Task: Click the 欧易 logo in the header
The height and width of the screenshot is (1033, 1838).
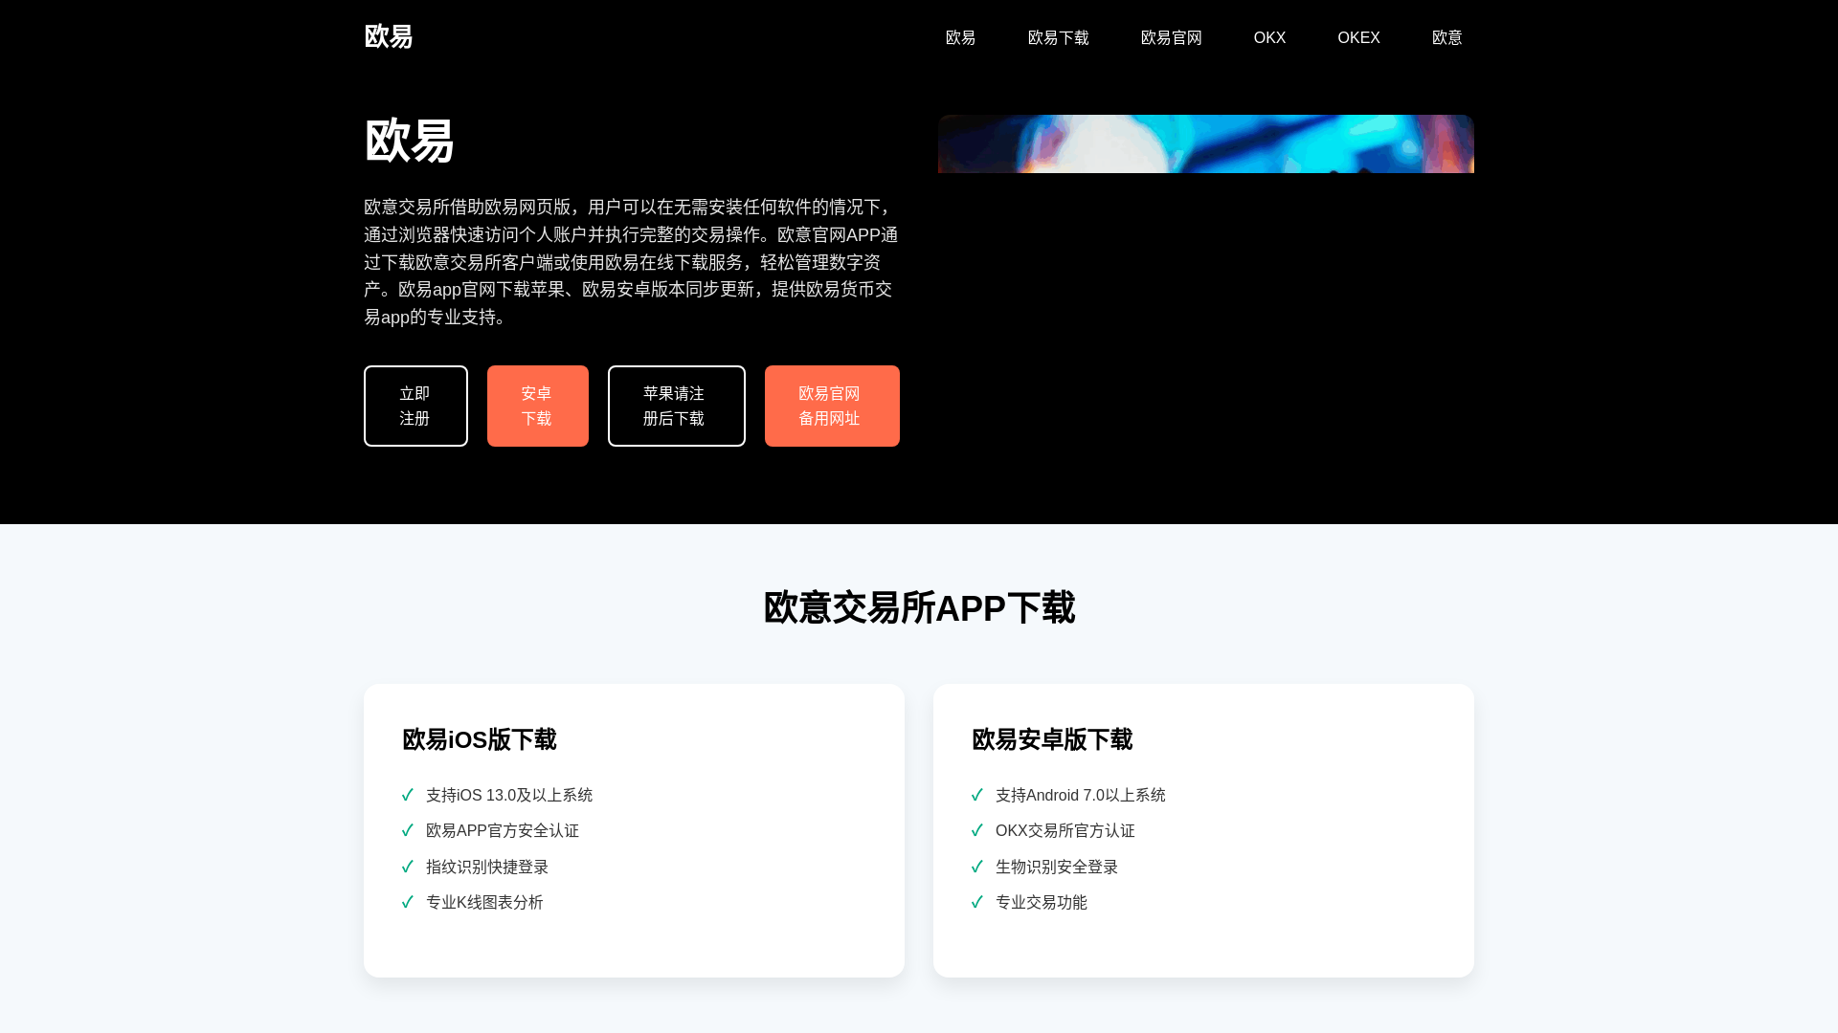Action: point(388,36)
